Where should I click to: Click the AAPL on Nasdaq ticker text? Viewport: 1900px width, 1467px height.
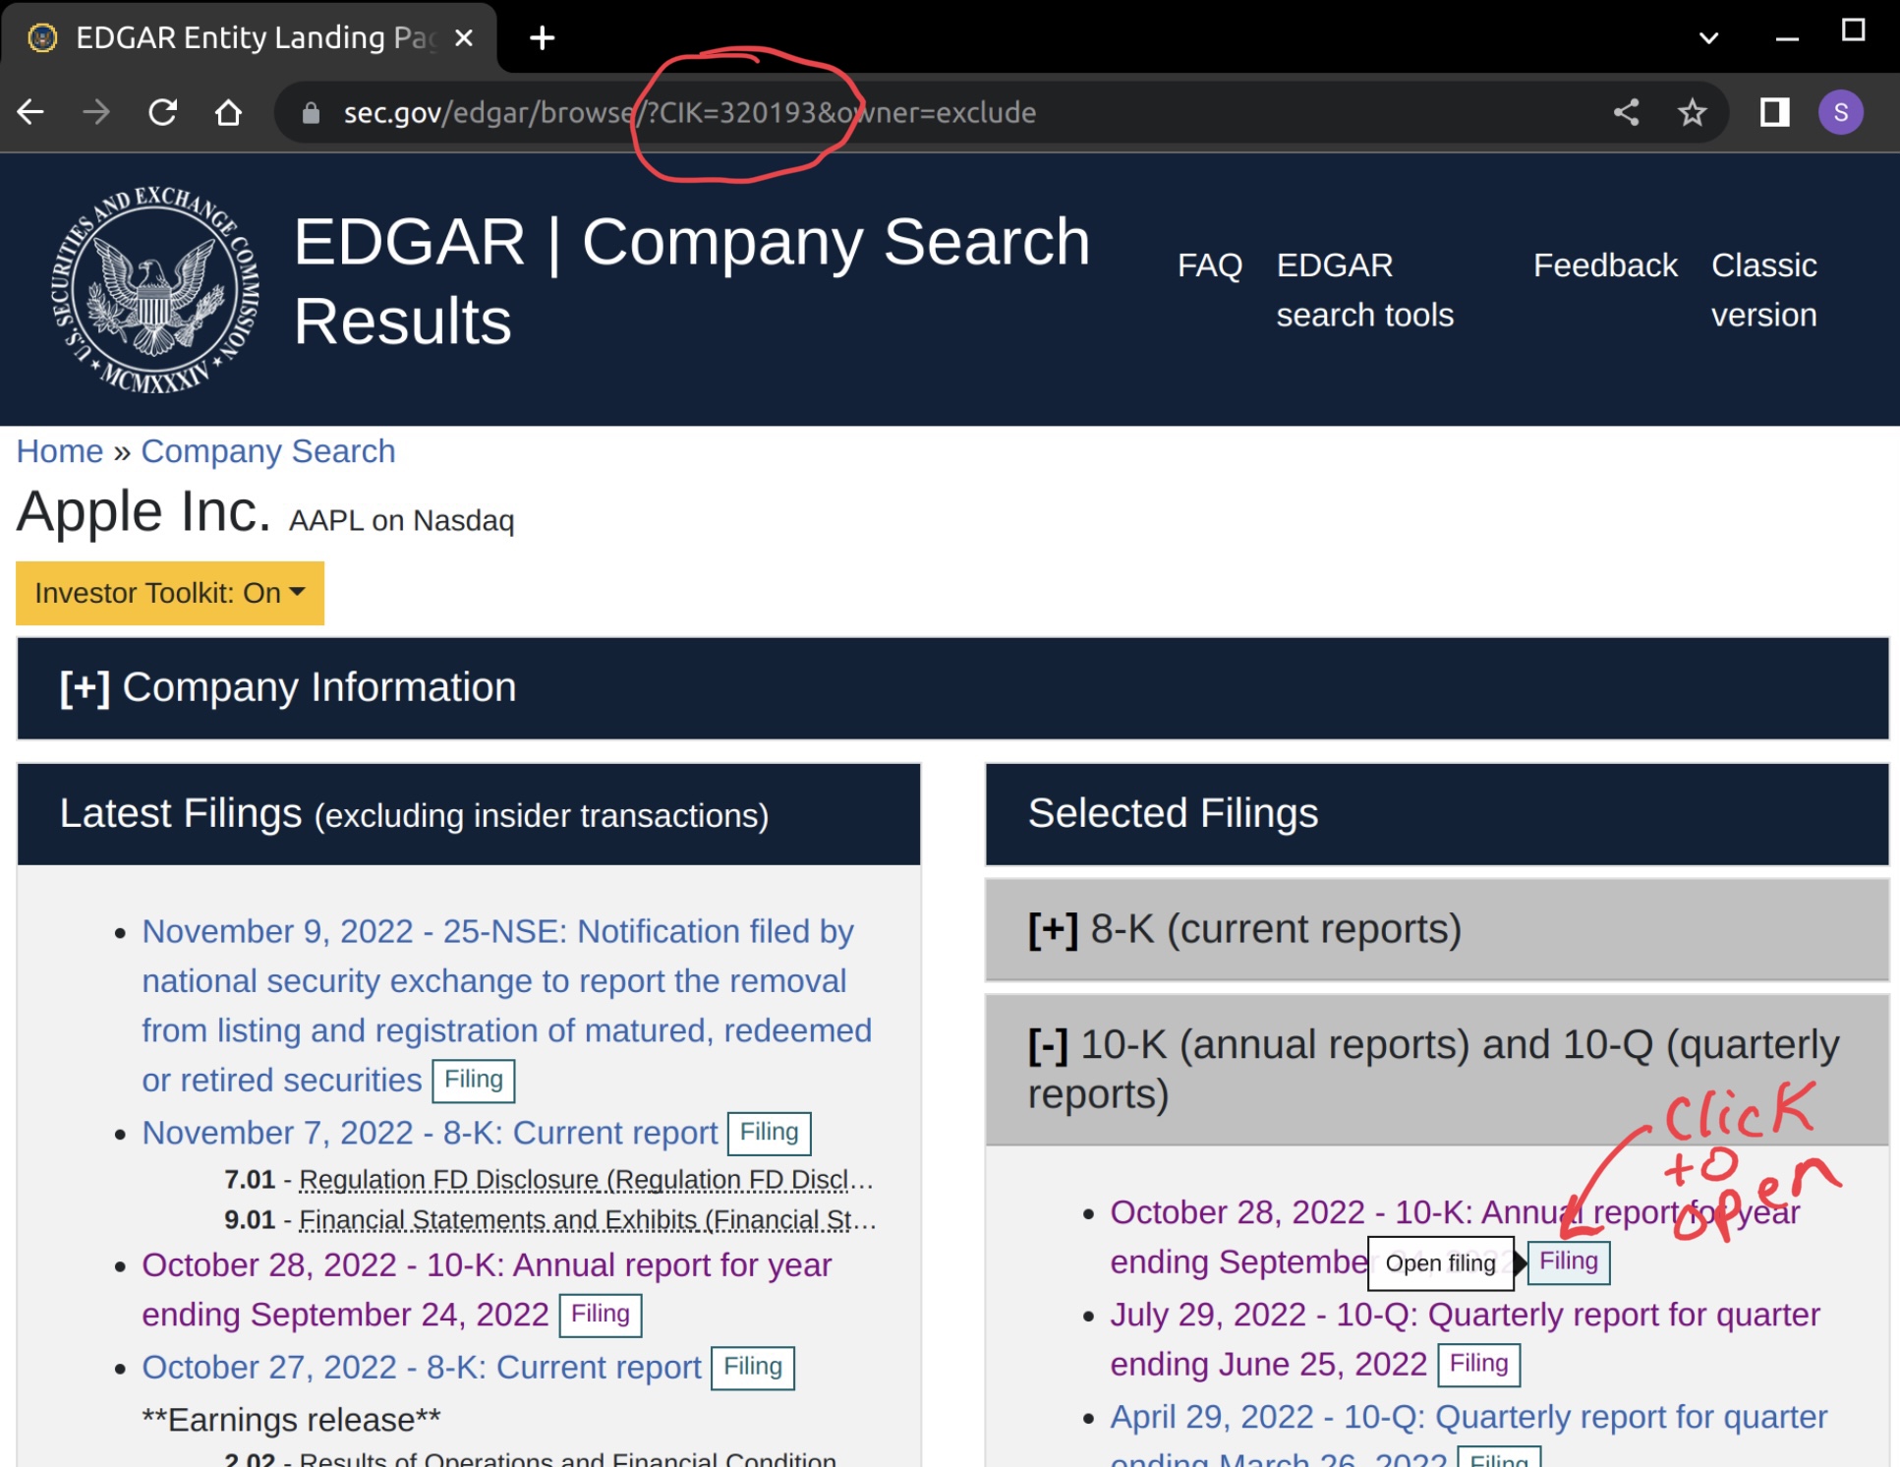pos(401,520)
